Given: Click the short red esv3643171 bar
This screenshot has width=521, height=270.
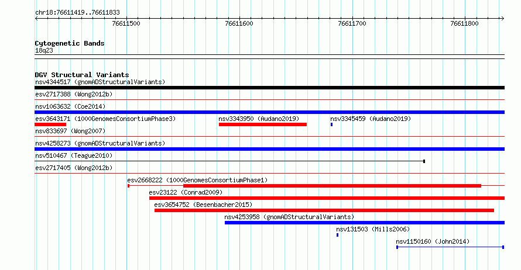Looking at the screenshot, I should tap(50, 124).
